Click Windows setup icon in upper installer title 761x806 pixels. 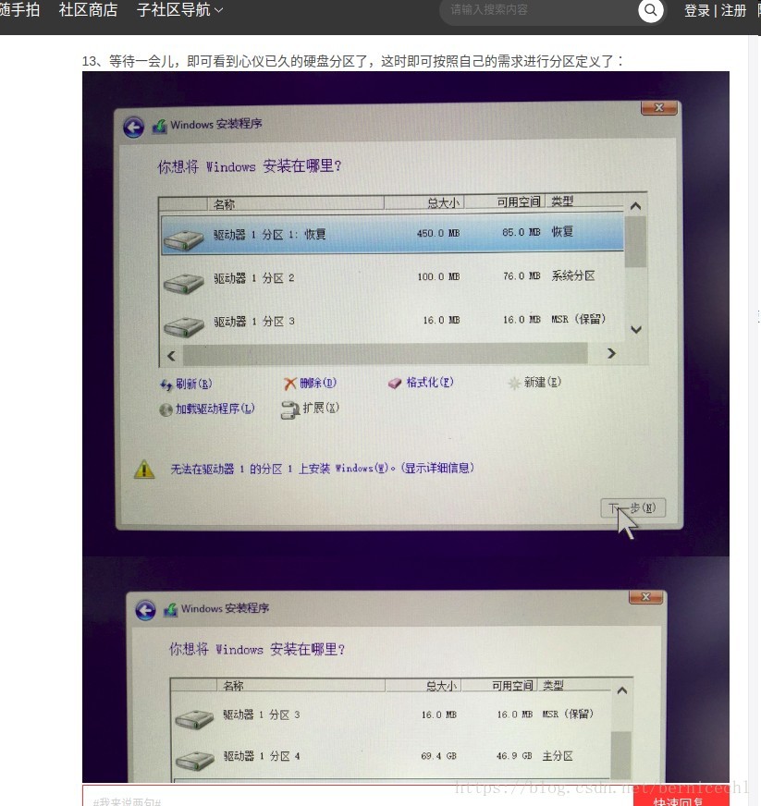160,127
